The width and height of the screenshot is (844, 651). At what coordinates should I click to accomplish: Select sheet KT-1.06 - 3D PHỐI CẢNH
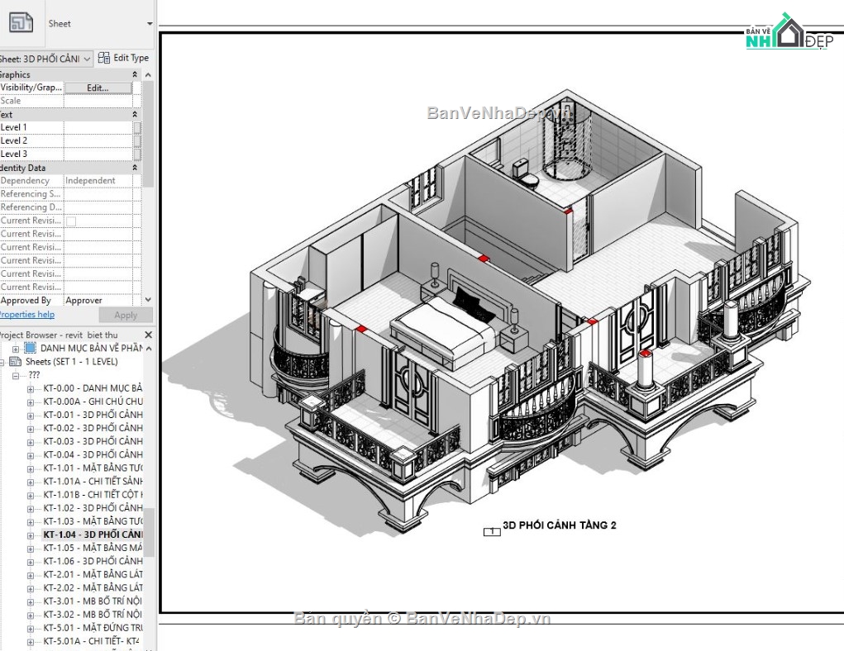93,561
